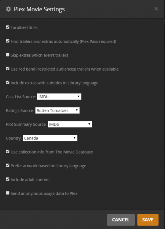Open the Ratings Source Rotten Tomatoes dropdown
165x229 pixels.
[x=57, y=111]
